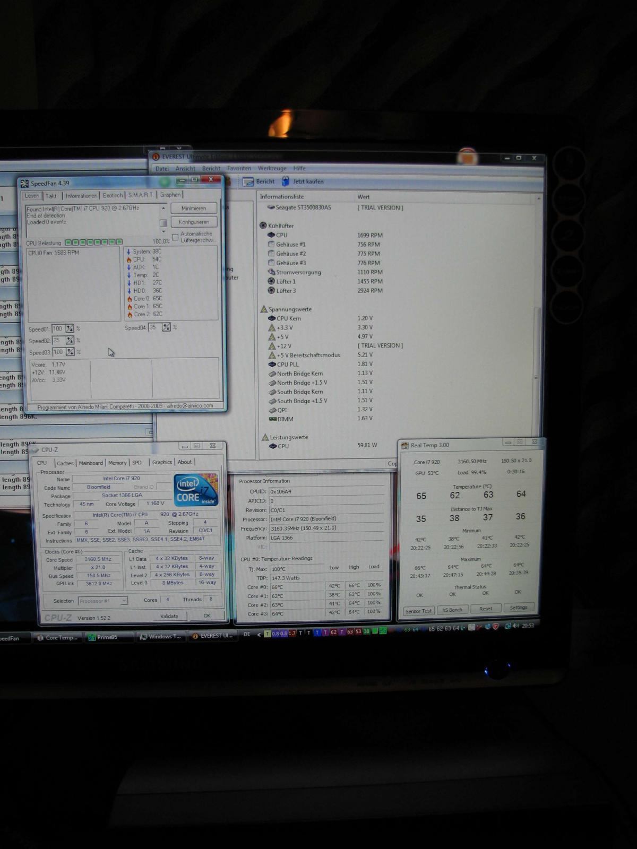Click the Konfigurieren button in SpeedFan
The width and height of the screenshot is (637, 849).
click(x=194, y=222)
